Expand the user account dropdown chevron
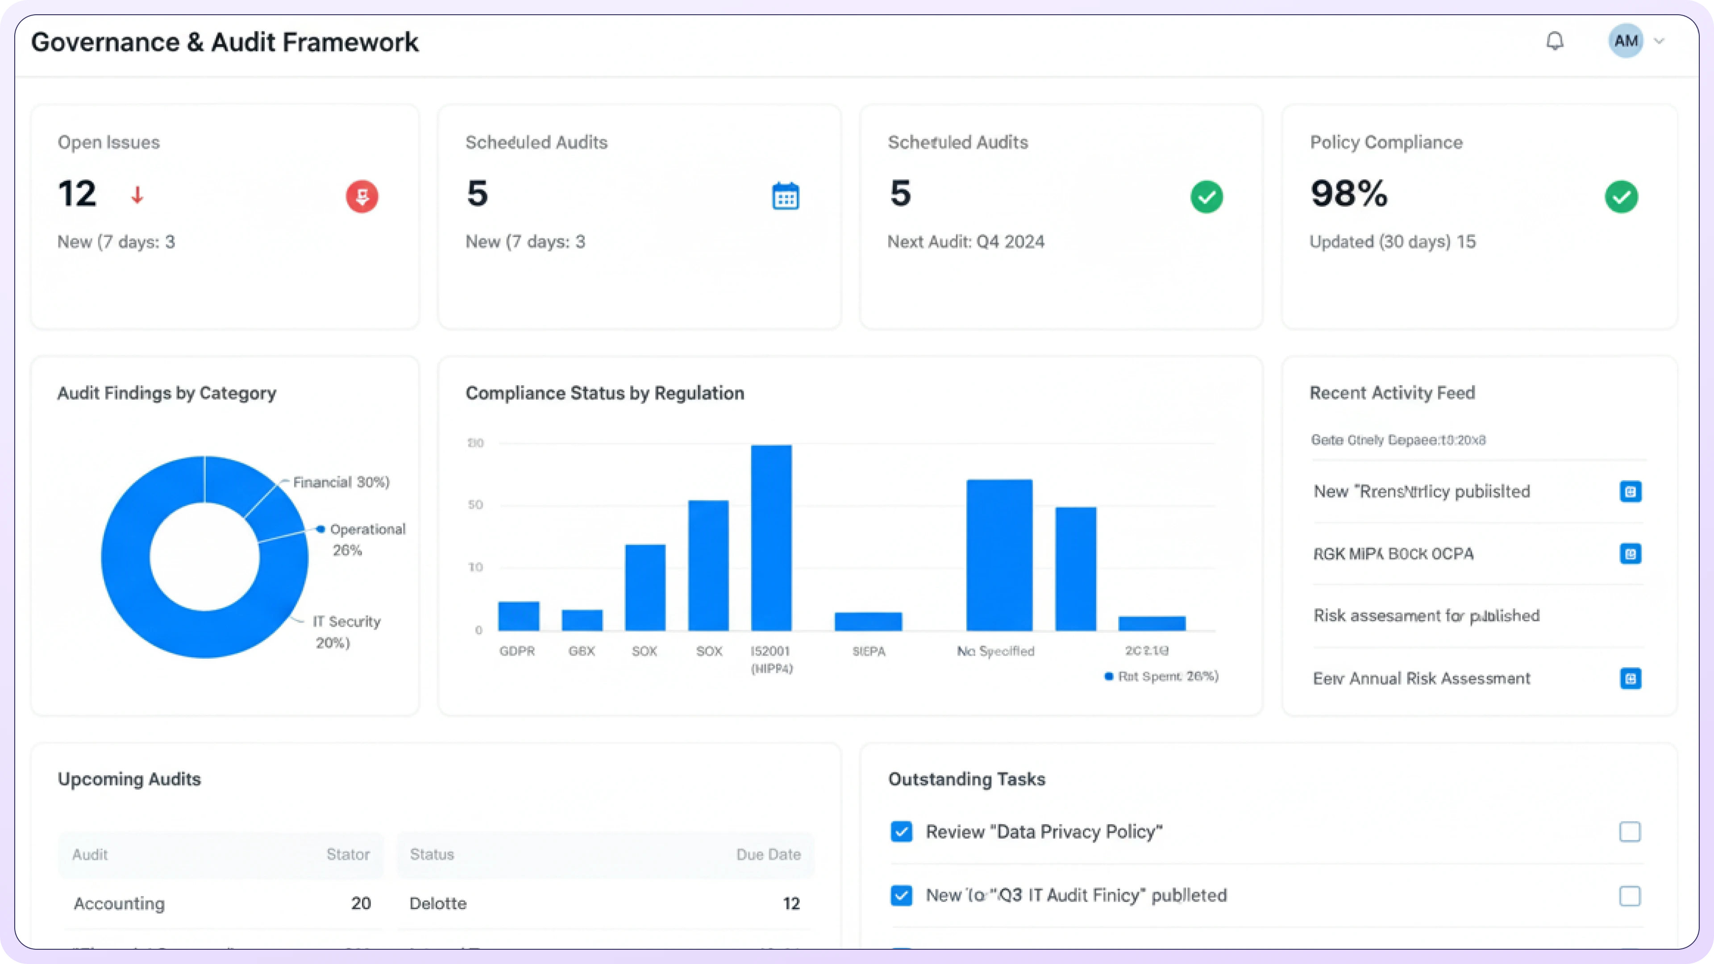The image size is (1714, 964). [1659, 41]
